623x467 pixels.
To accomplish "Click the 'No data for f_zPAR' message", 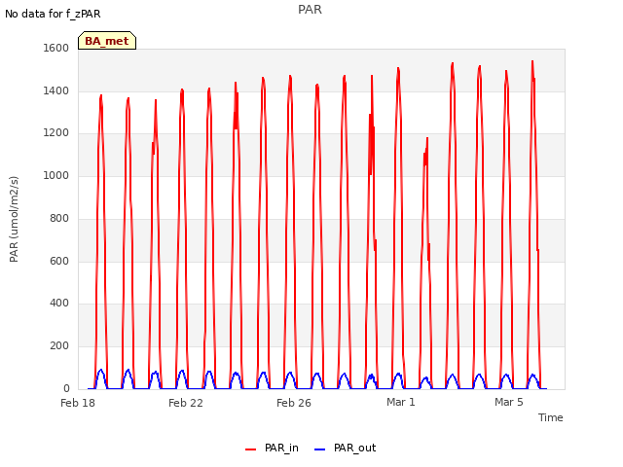I will 53,14.
